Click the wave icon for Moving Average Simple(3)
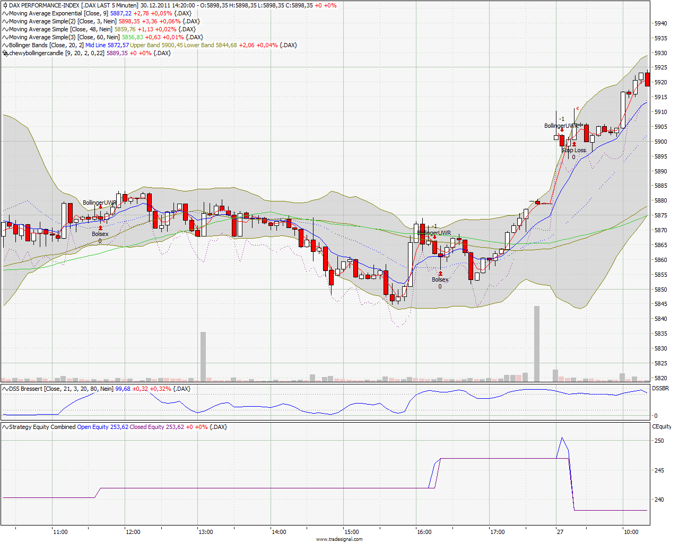Viewport: 679px width, 543px height. tap(5, 37)
